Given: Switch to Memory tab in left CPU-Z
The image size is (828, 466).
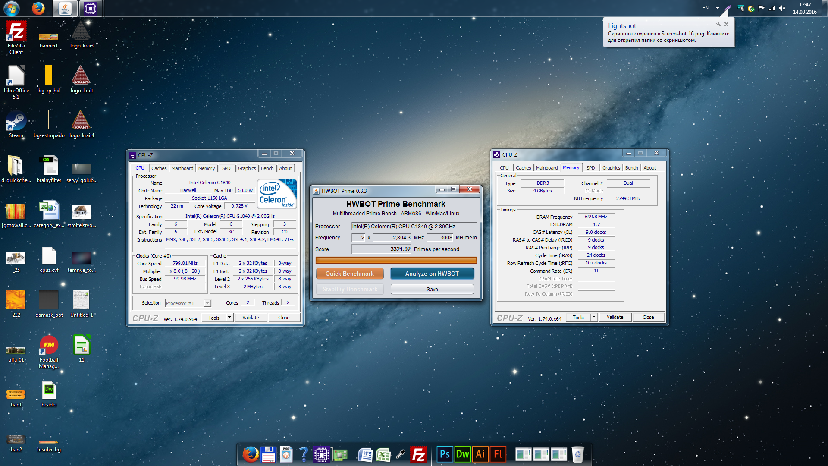Looking at the screenshot, I should (x=207, y=168).
